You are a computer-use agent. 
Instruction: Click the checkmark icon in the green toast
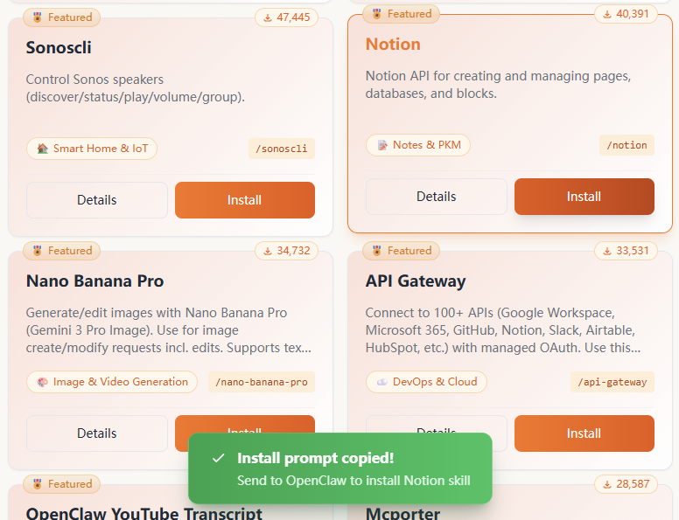pyautogui.click(x=218, y=458)
